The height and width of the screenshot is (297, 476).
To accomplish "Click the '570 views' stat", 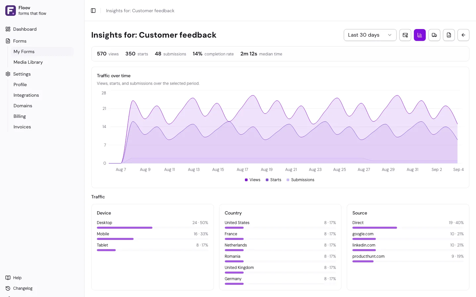I will 108,54.
